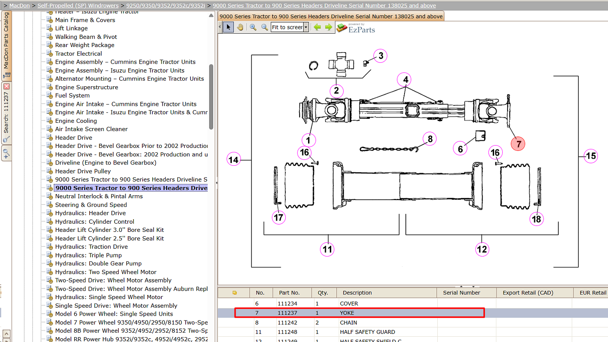Click the Hydraulics: Triple Pump page icon
The width and height of the screenshot is (608, 342).
coord(50,255)
